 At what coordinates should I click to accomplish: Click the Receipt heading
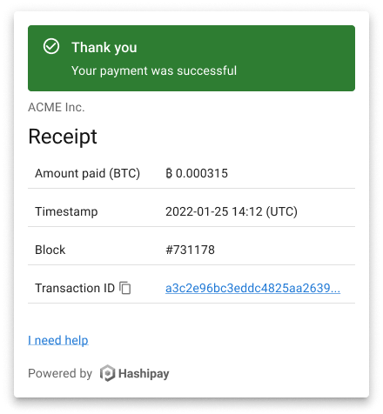pos(63,137)
